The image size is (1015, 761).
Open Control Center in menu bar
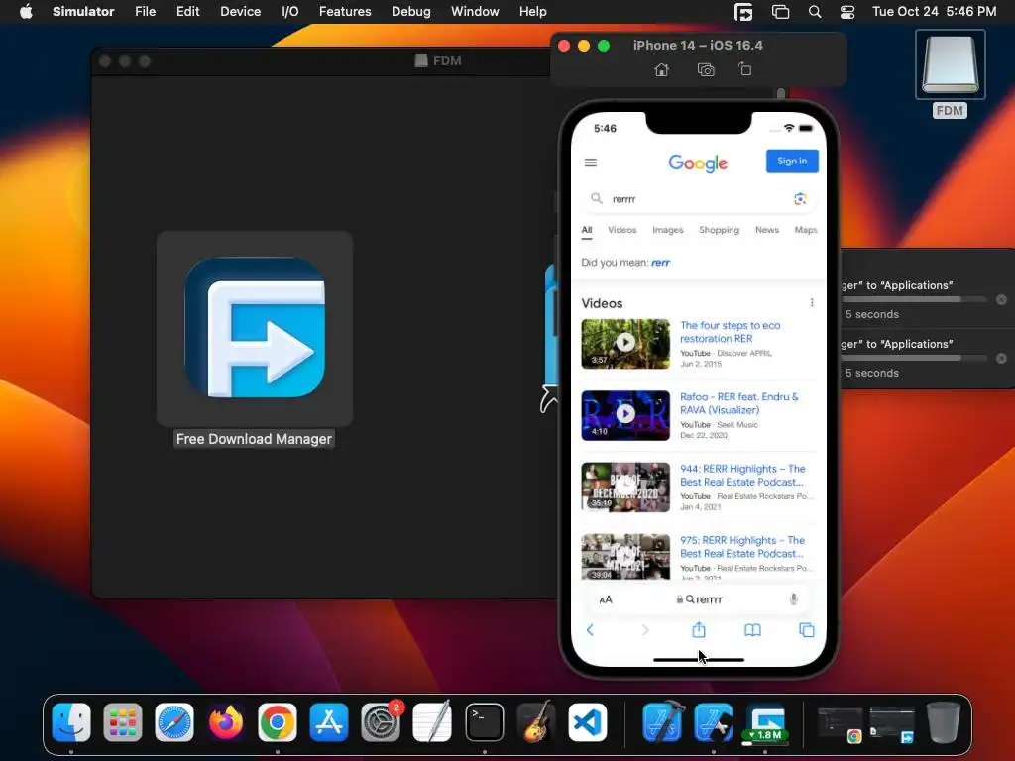coord(847,12)
